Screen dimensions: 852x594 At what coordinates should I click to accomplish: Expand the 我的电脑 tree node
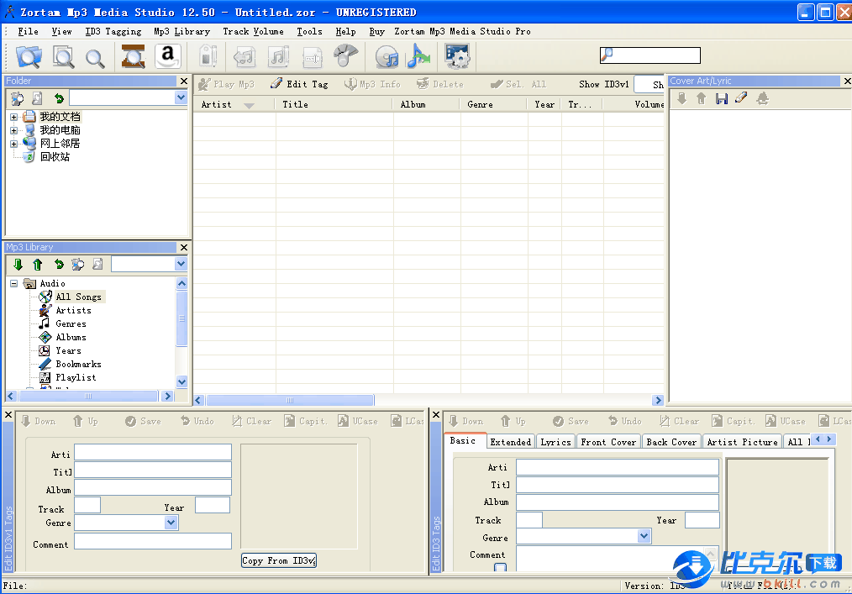pyautogui.click(x=14, y=130)
